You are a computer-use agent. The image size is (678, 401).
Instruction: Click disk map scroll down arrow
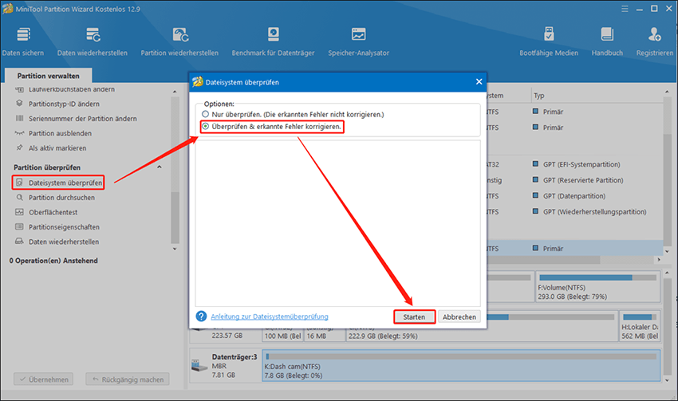[x=667, y=380]
